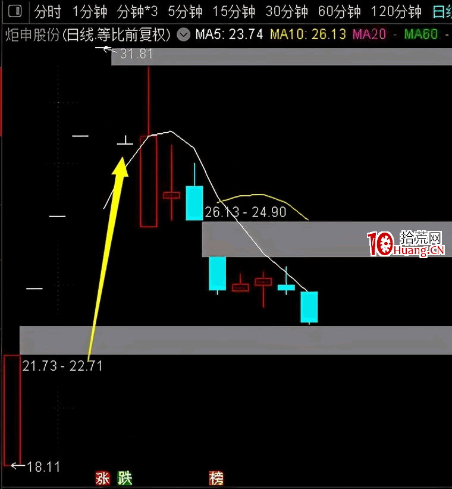Select the 1分钟 timeframe tab
452x489 pixels.
tap(90, 12)
